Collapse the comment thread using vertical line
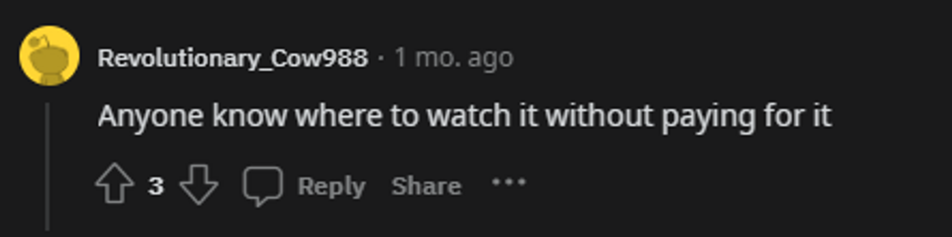This screenshot has width=952, height=237. tap(47, 166)
